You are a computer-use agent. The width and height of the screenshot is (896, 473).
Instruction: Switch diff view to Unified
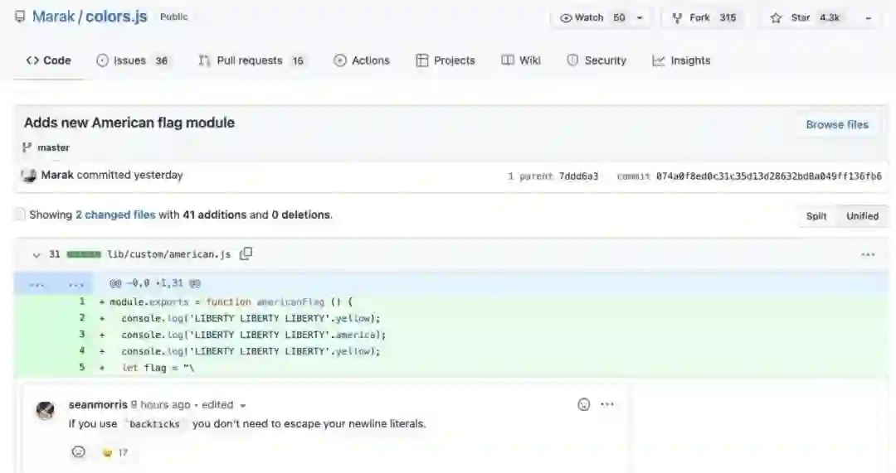[x=862, y=216]
